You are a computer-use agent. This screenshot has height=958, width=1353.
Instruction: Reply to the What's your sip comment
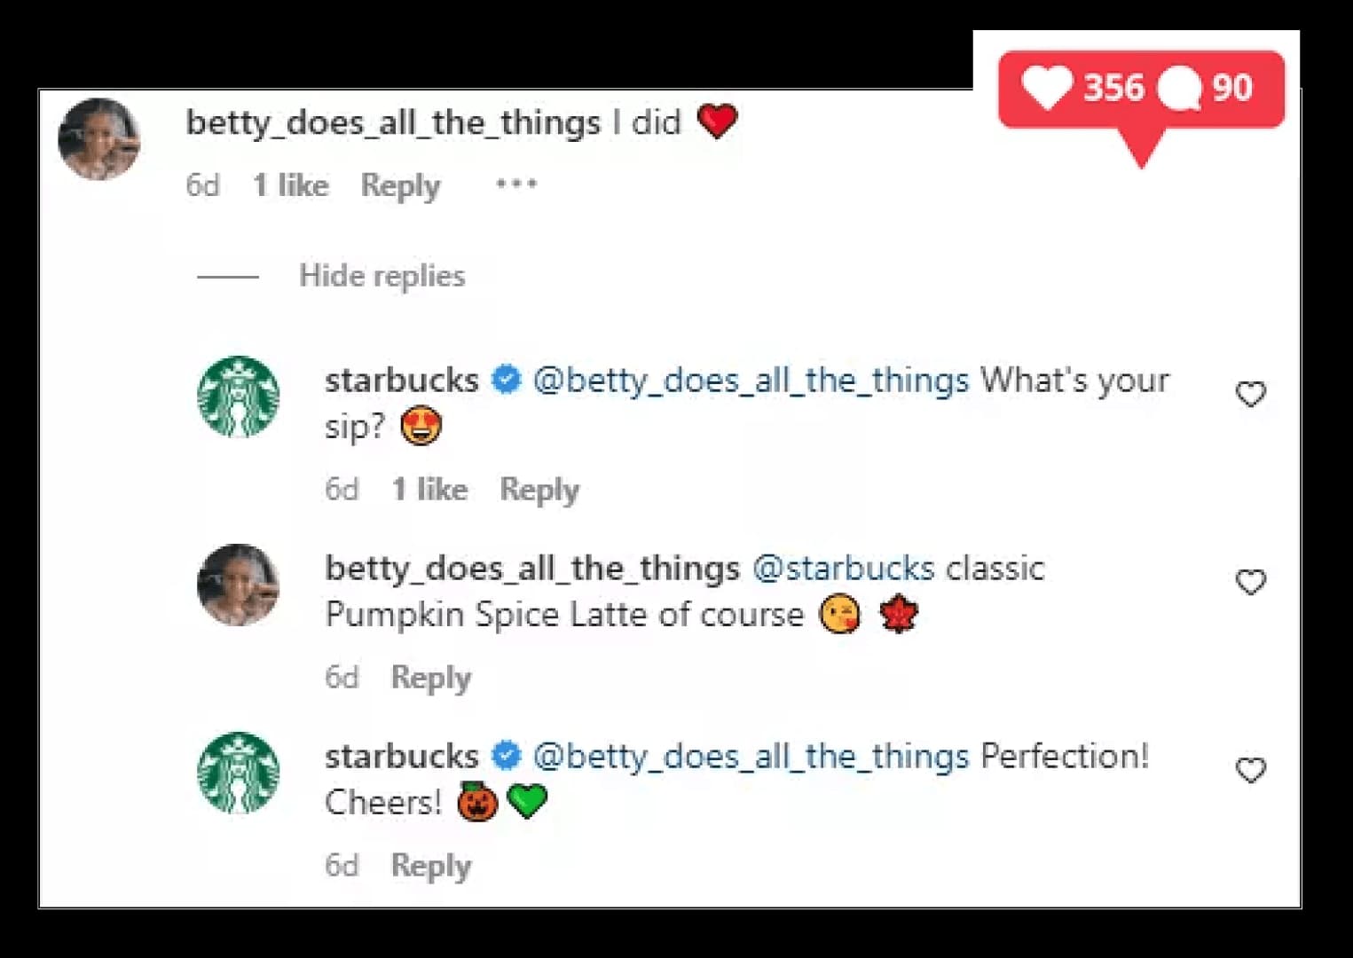(x=539, y=489)
